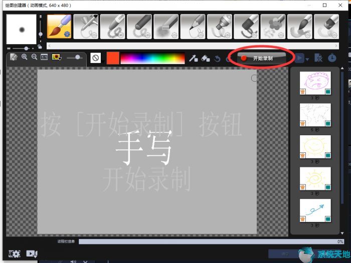Select the Paintbrush tool
The image size is (351, 263).
tap(59, 27)
